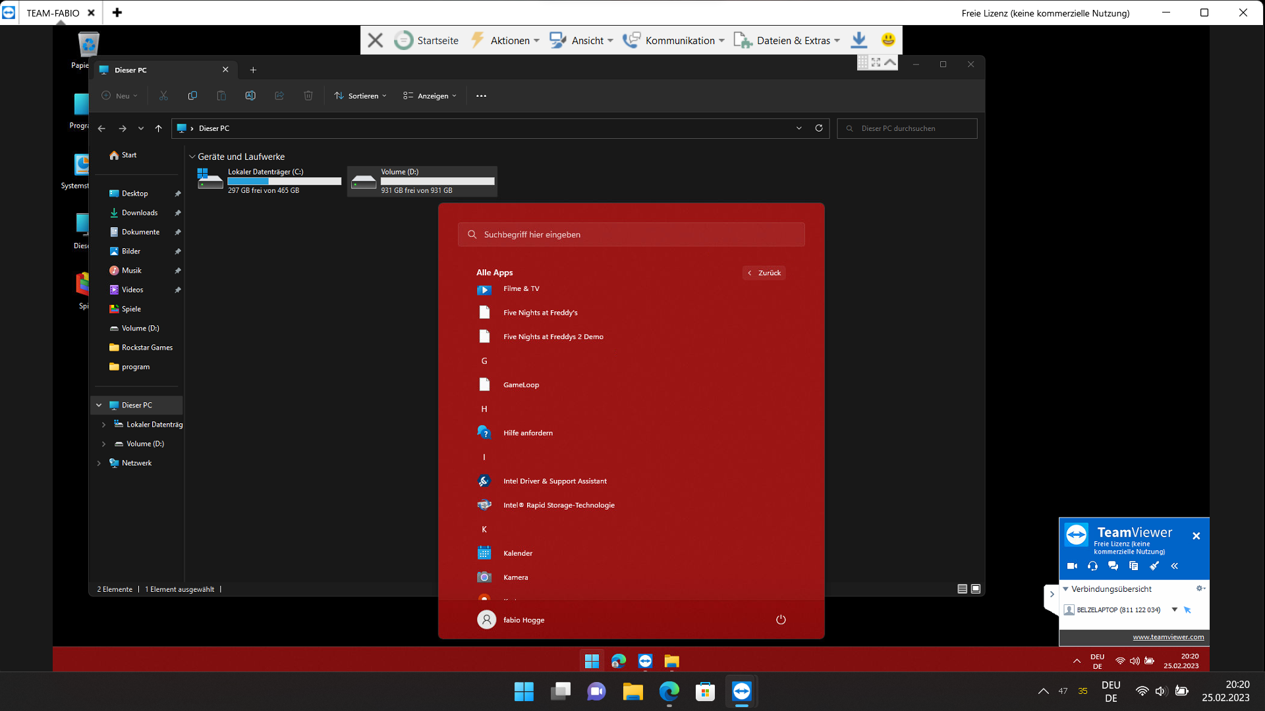Viewport: 1265px width, 711px height.
Task: Toggle remote control pointer for BELZELAPTOP
Action: (1187, 610)
